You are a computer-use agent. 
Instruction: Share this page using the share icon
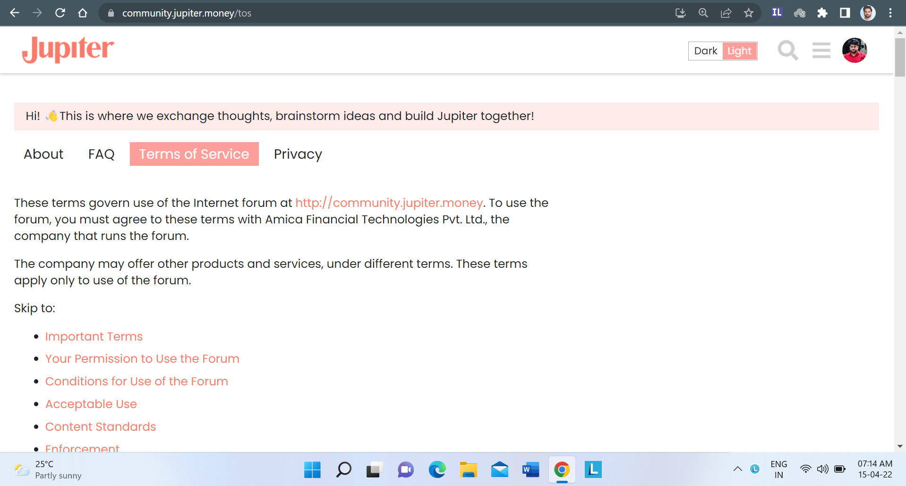(726, 13)
